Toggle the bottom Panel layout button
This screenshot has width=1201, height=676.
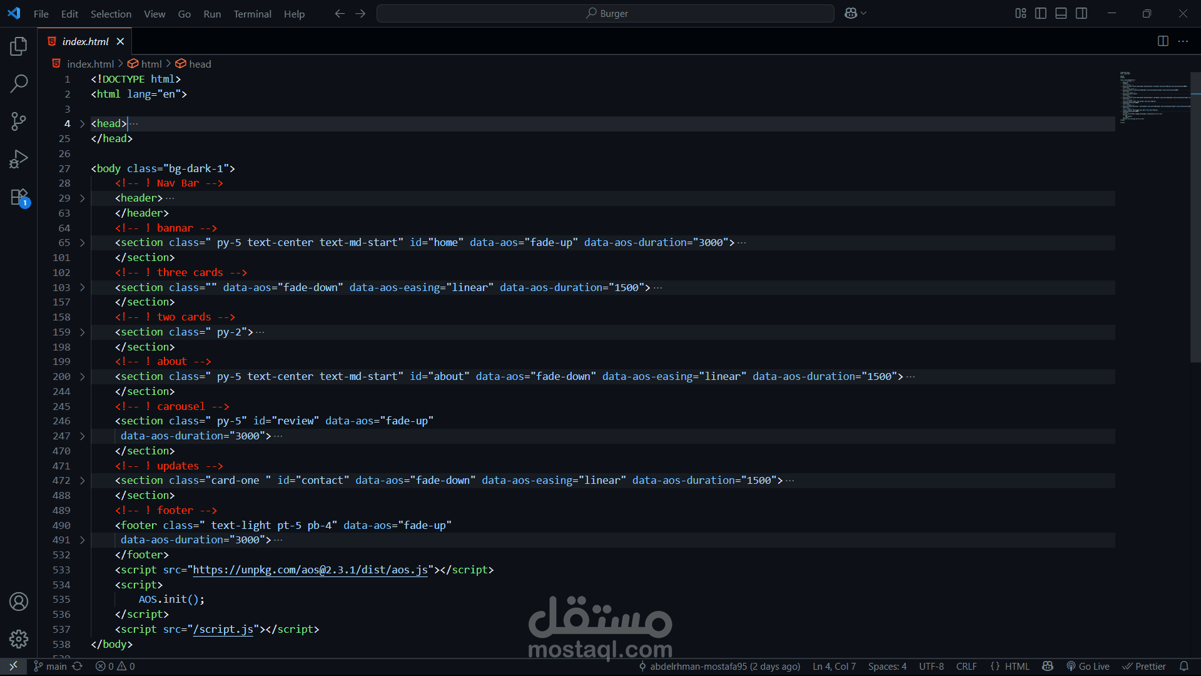click(x=1061, y=13)
